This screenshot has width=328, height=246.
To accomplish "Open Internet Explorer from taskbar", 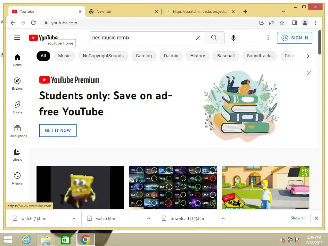I will [x=26, y=240].
